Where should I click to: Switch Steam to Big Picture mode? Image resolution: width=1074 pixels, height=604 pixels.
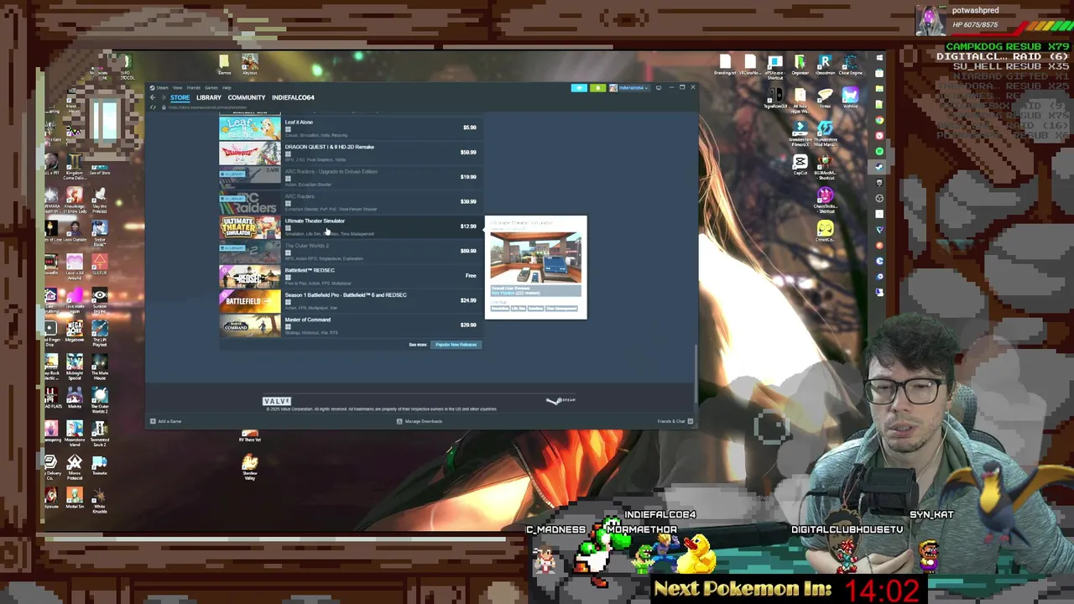[659, 87]
